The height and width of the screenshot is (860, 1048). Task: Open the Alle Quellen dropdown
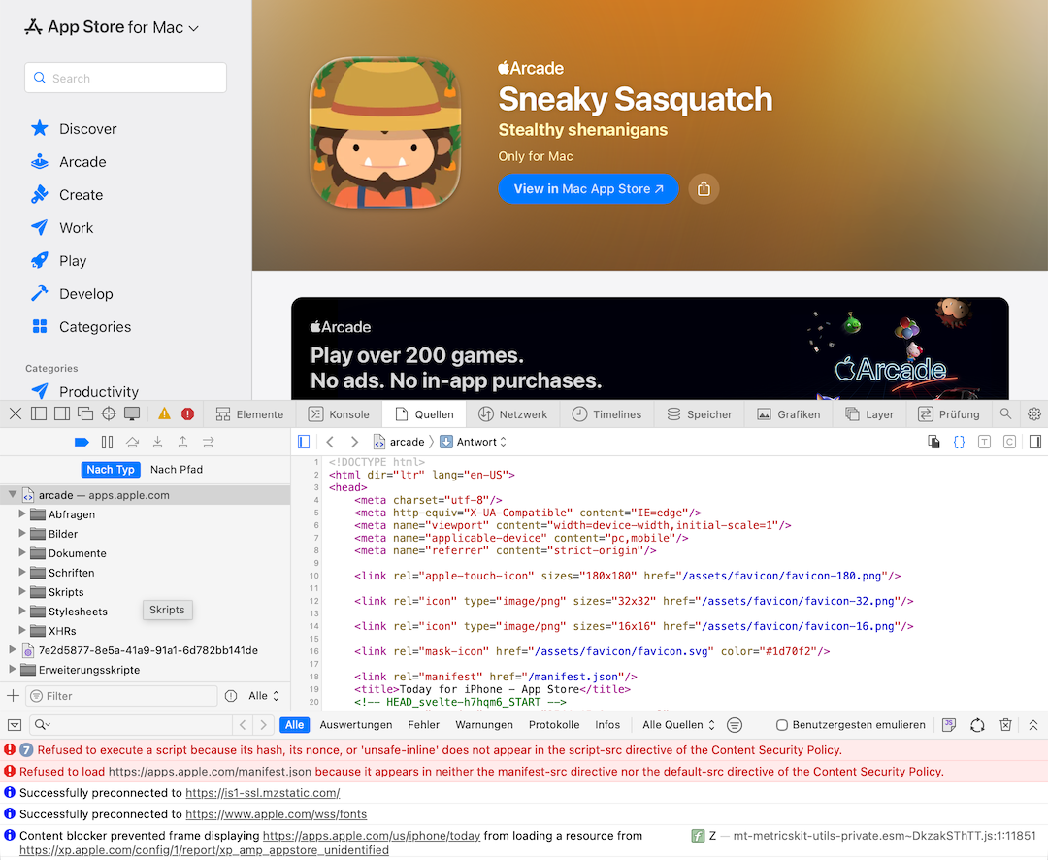pos(678,725)
